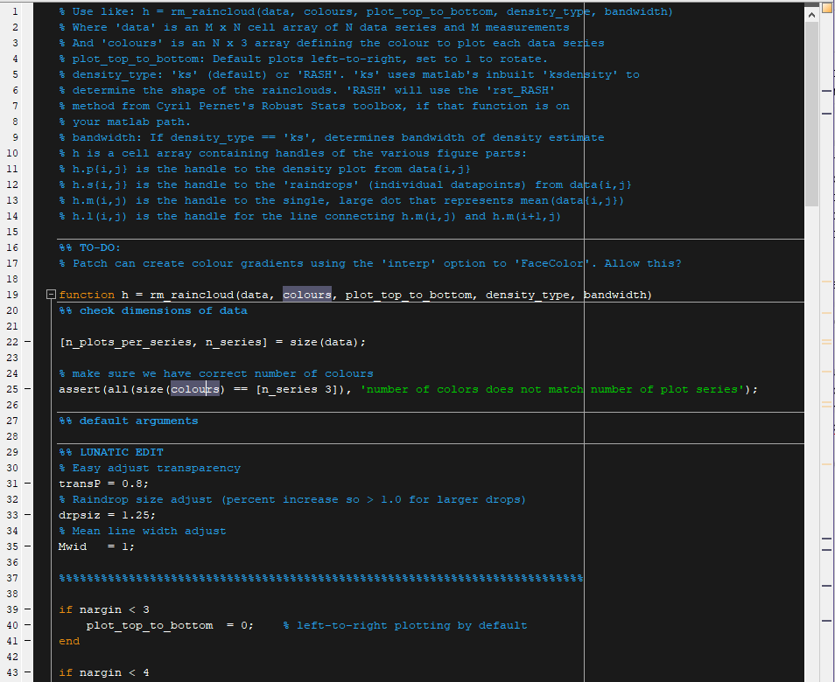Screen dimensions: 835x682
Task: Set breakpoint at line 39 nargin check
Action: pyautogui.click(x=30, y=609)
